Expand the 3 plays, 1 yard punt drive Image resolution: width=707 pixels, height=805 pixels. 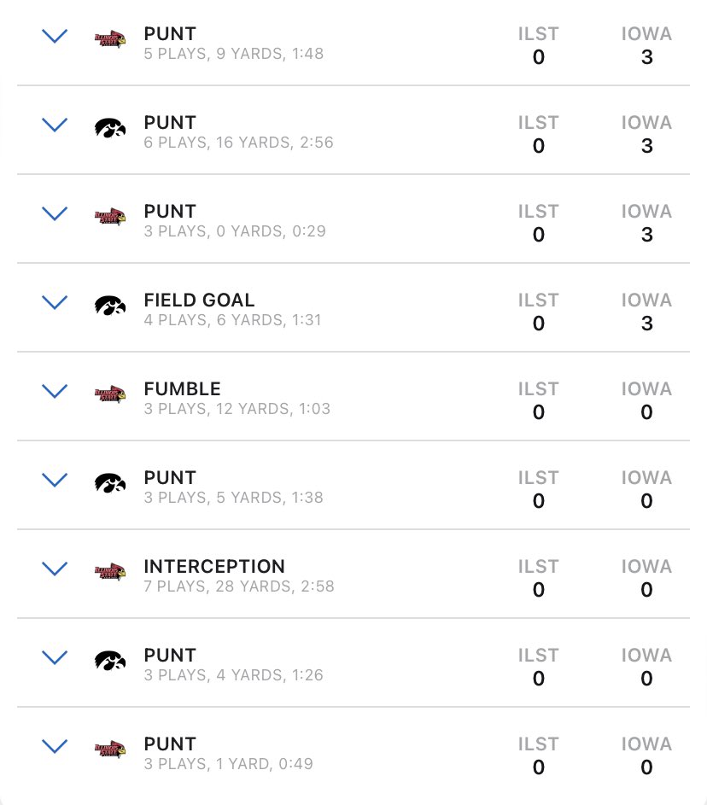[x=55, y=746]
